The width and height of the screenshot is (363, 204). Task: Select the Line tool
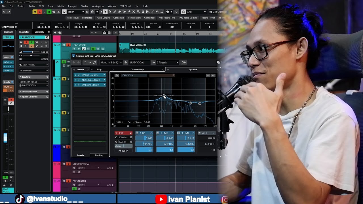pyautogui.click(x=153, y=12)
